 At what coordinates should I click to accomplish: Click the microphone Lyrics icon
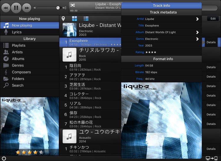[x=6, y=32]
